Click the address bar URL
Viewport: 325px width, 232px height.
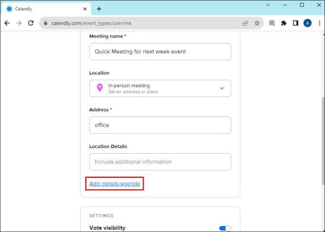[x=91, y=23]
